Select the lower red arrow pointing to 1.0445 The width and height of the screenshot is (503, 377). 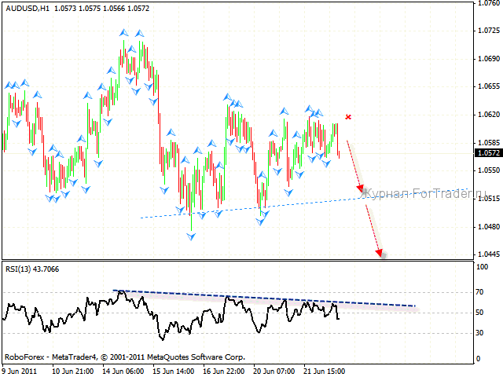click(x=374, y=231)
